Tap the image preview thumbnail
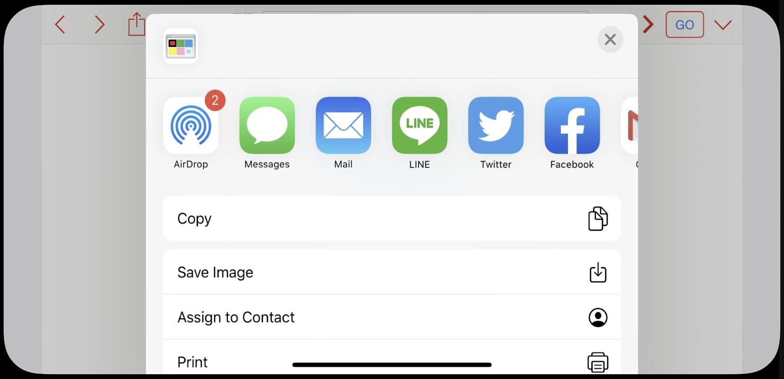784x379 pixels. [x=180, y=46]
